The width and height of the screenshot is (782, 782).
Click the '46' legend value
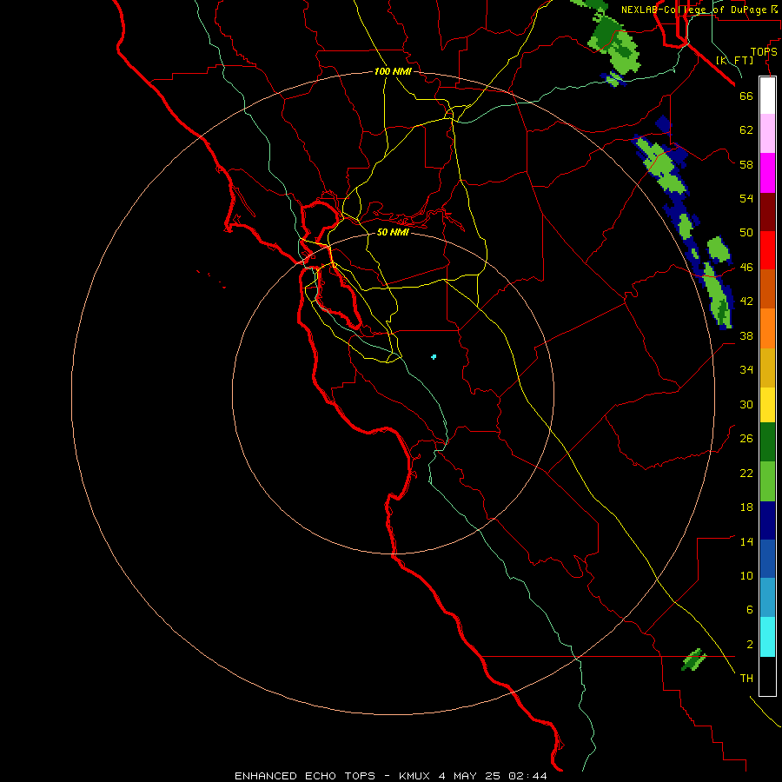(x=746, y=267)
